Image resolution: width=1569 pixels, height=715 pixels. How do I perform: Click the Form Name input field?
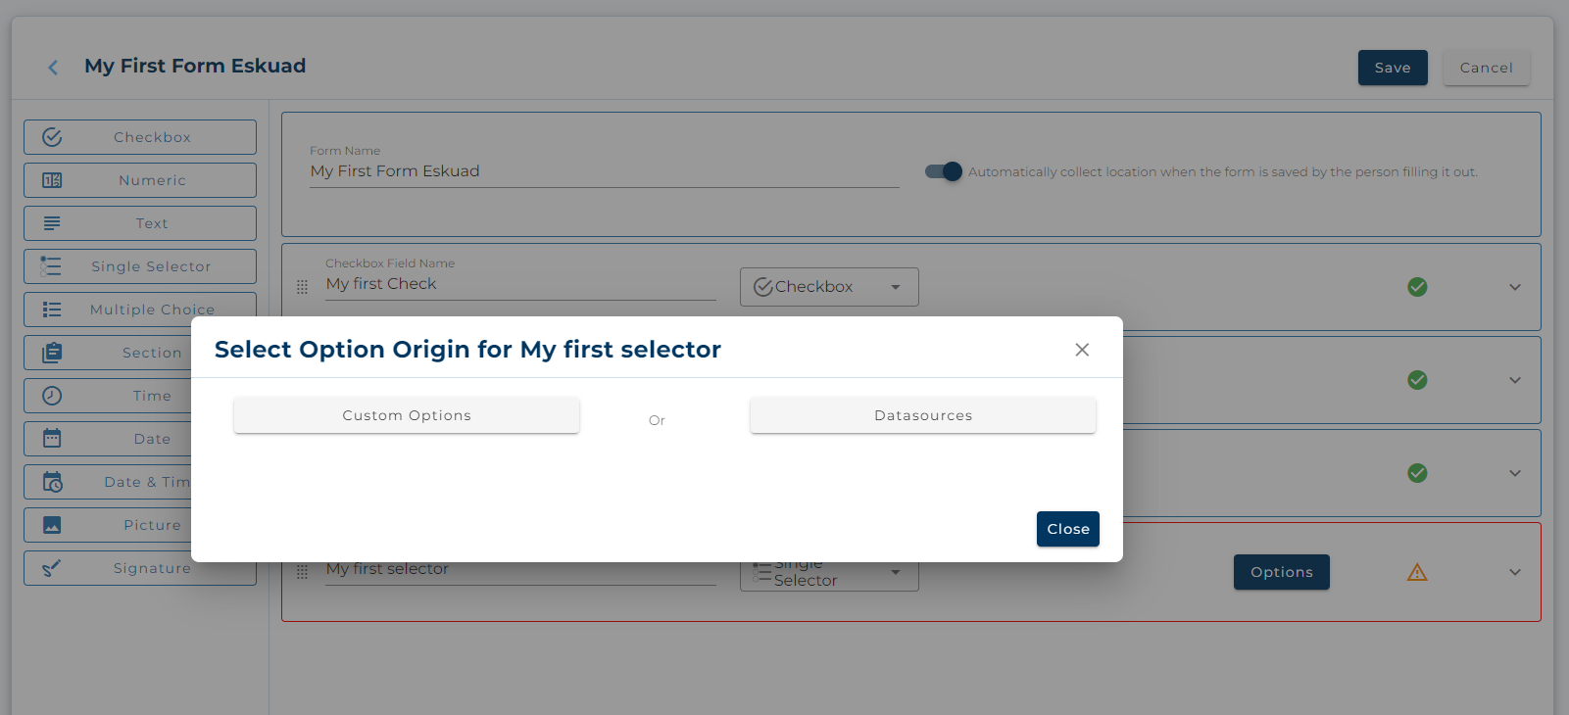[x=604, y=171]
